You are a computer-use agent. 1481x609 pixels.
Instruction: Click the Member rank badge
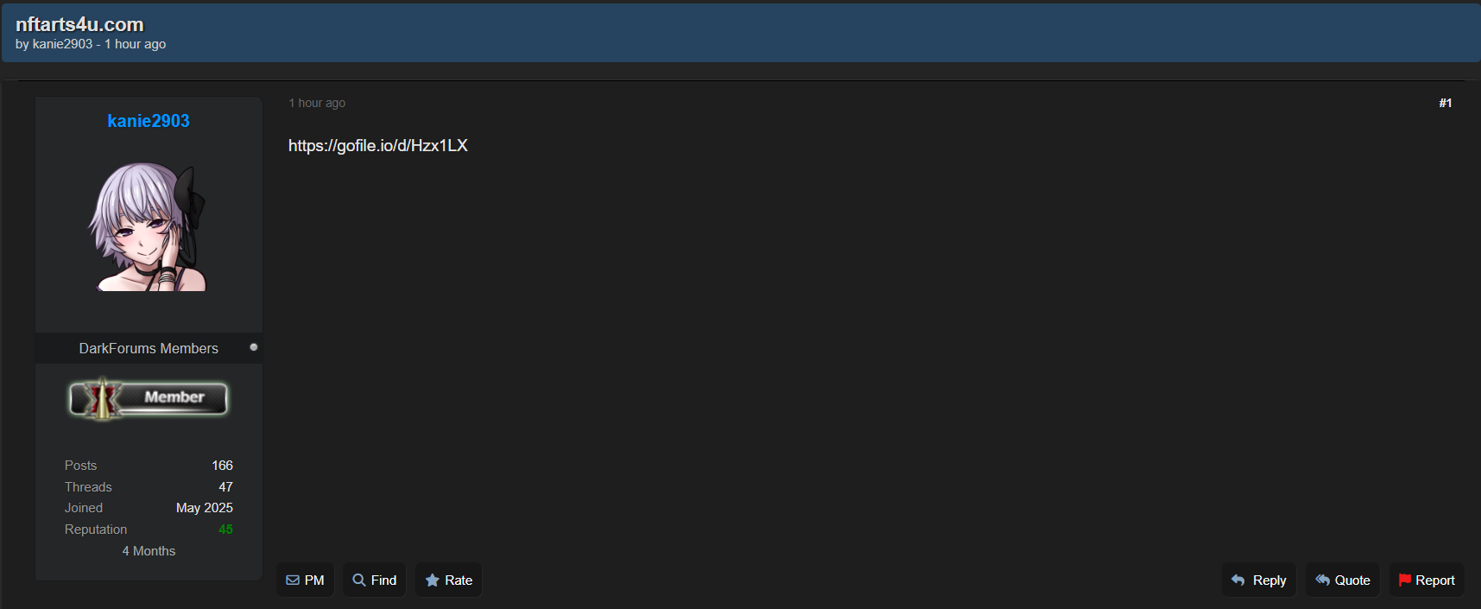(x=149, y=398)
